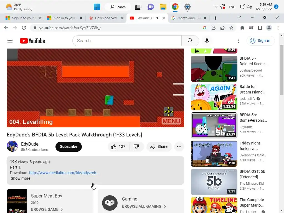The height and width of the screenshot is (213, 284).
Task: Open weather widget Partly sunny
Action: click(19, 7)
